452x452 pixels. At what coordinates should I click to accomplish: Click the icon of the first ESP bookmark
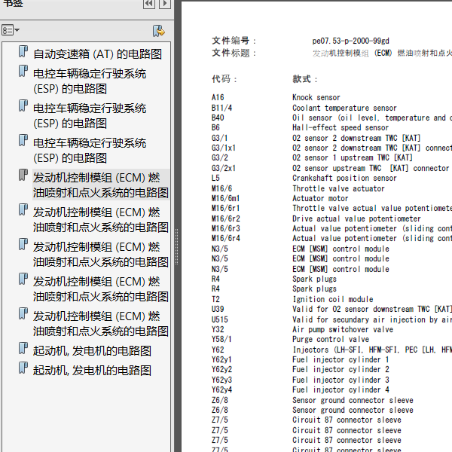[x=23, y=73]
